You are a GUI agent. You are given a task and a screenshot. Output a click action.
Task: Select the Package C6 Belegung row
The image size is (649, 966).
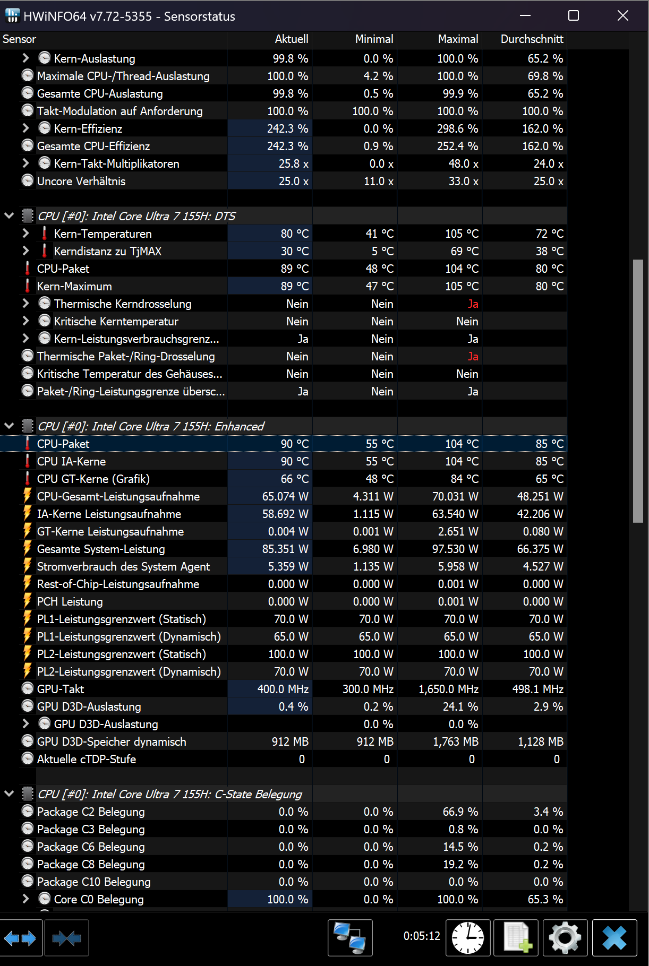tap(284, 847)
